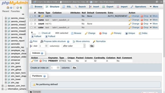Click Print icon below column list
Screen dimensions: 165x93
pos(31,41)
